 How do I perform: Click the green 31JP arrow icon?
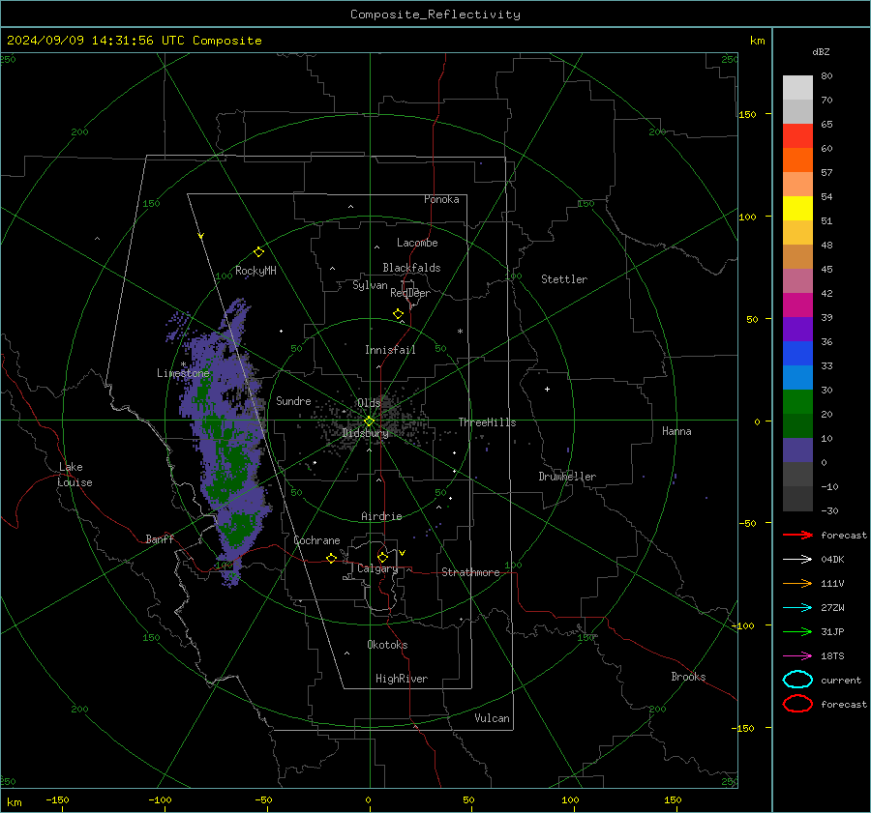(x=797, y=631)
